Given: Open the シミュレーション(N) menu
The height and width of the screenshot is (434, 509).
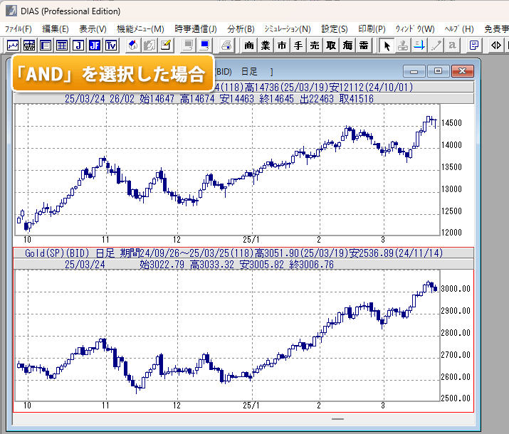Looking at the screenshot, I should [288, 29].
